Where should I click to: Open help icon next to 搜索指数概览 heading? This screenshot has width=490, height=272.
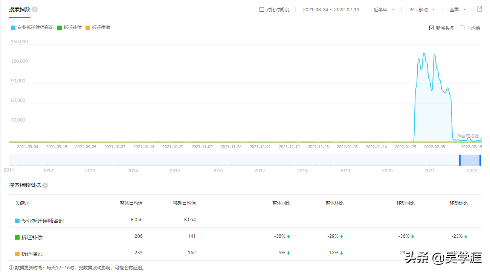[x=45, y=185]
